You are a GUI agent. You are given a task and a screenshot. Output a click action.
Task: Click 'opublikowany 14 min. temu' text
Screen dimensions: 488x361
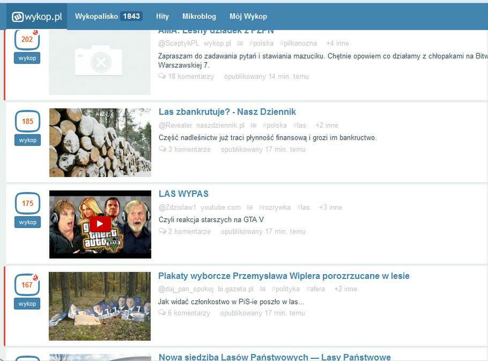(x=267, y=77)
